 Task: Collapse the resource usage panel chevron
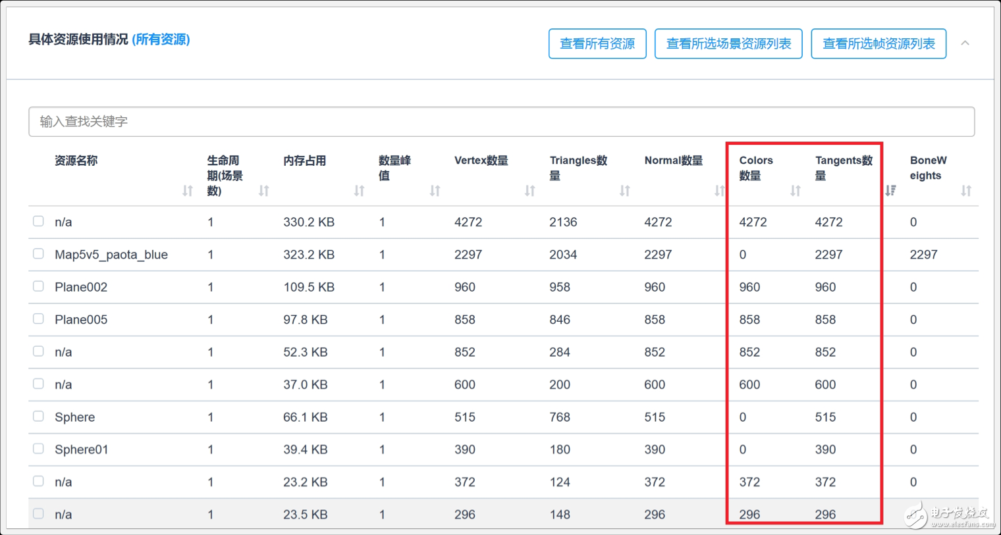(965, 43)
